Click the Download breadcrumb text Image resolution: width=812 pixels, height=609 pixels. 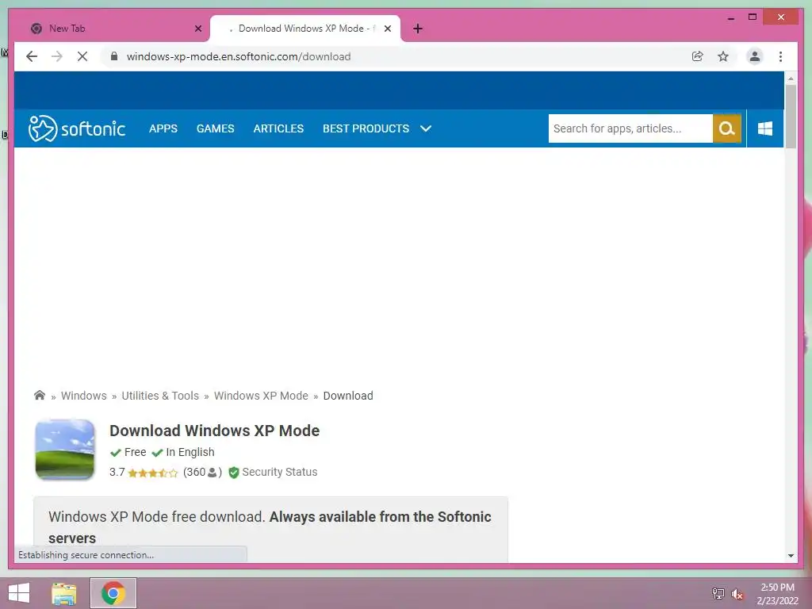pyautogui.click(x=348, y=396)
